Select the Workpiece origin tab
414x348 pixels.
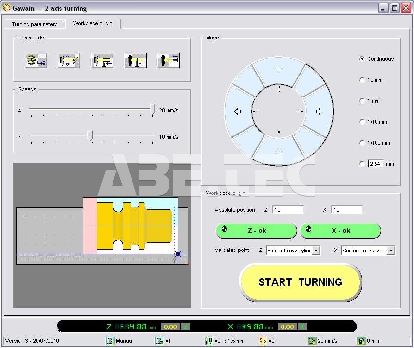pos(93,23)
